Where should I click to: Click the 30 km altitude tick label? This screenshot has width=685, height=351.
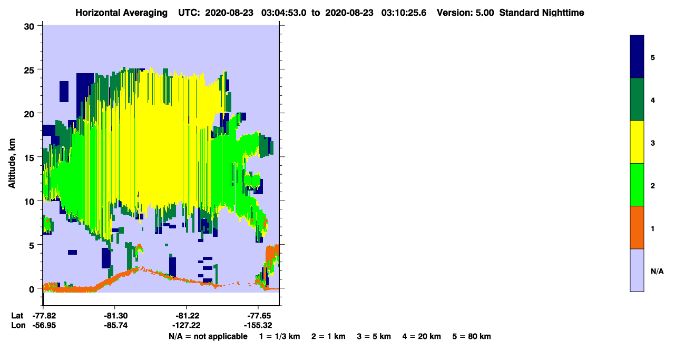coord(30,26)
